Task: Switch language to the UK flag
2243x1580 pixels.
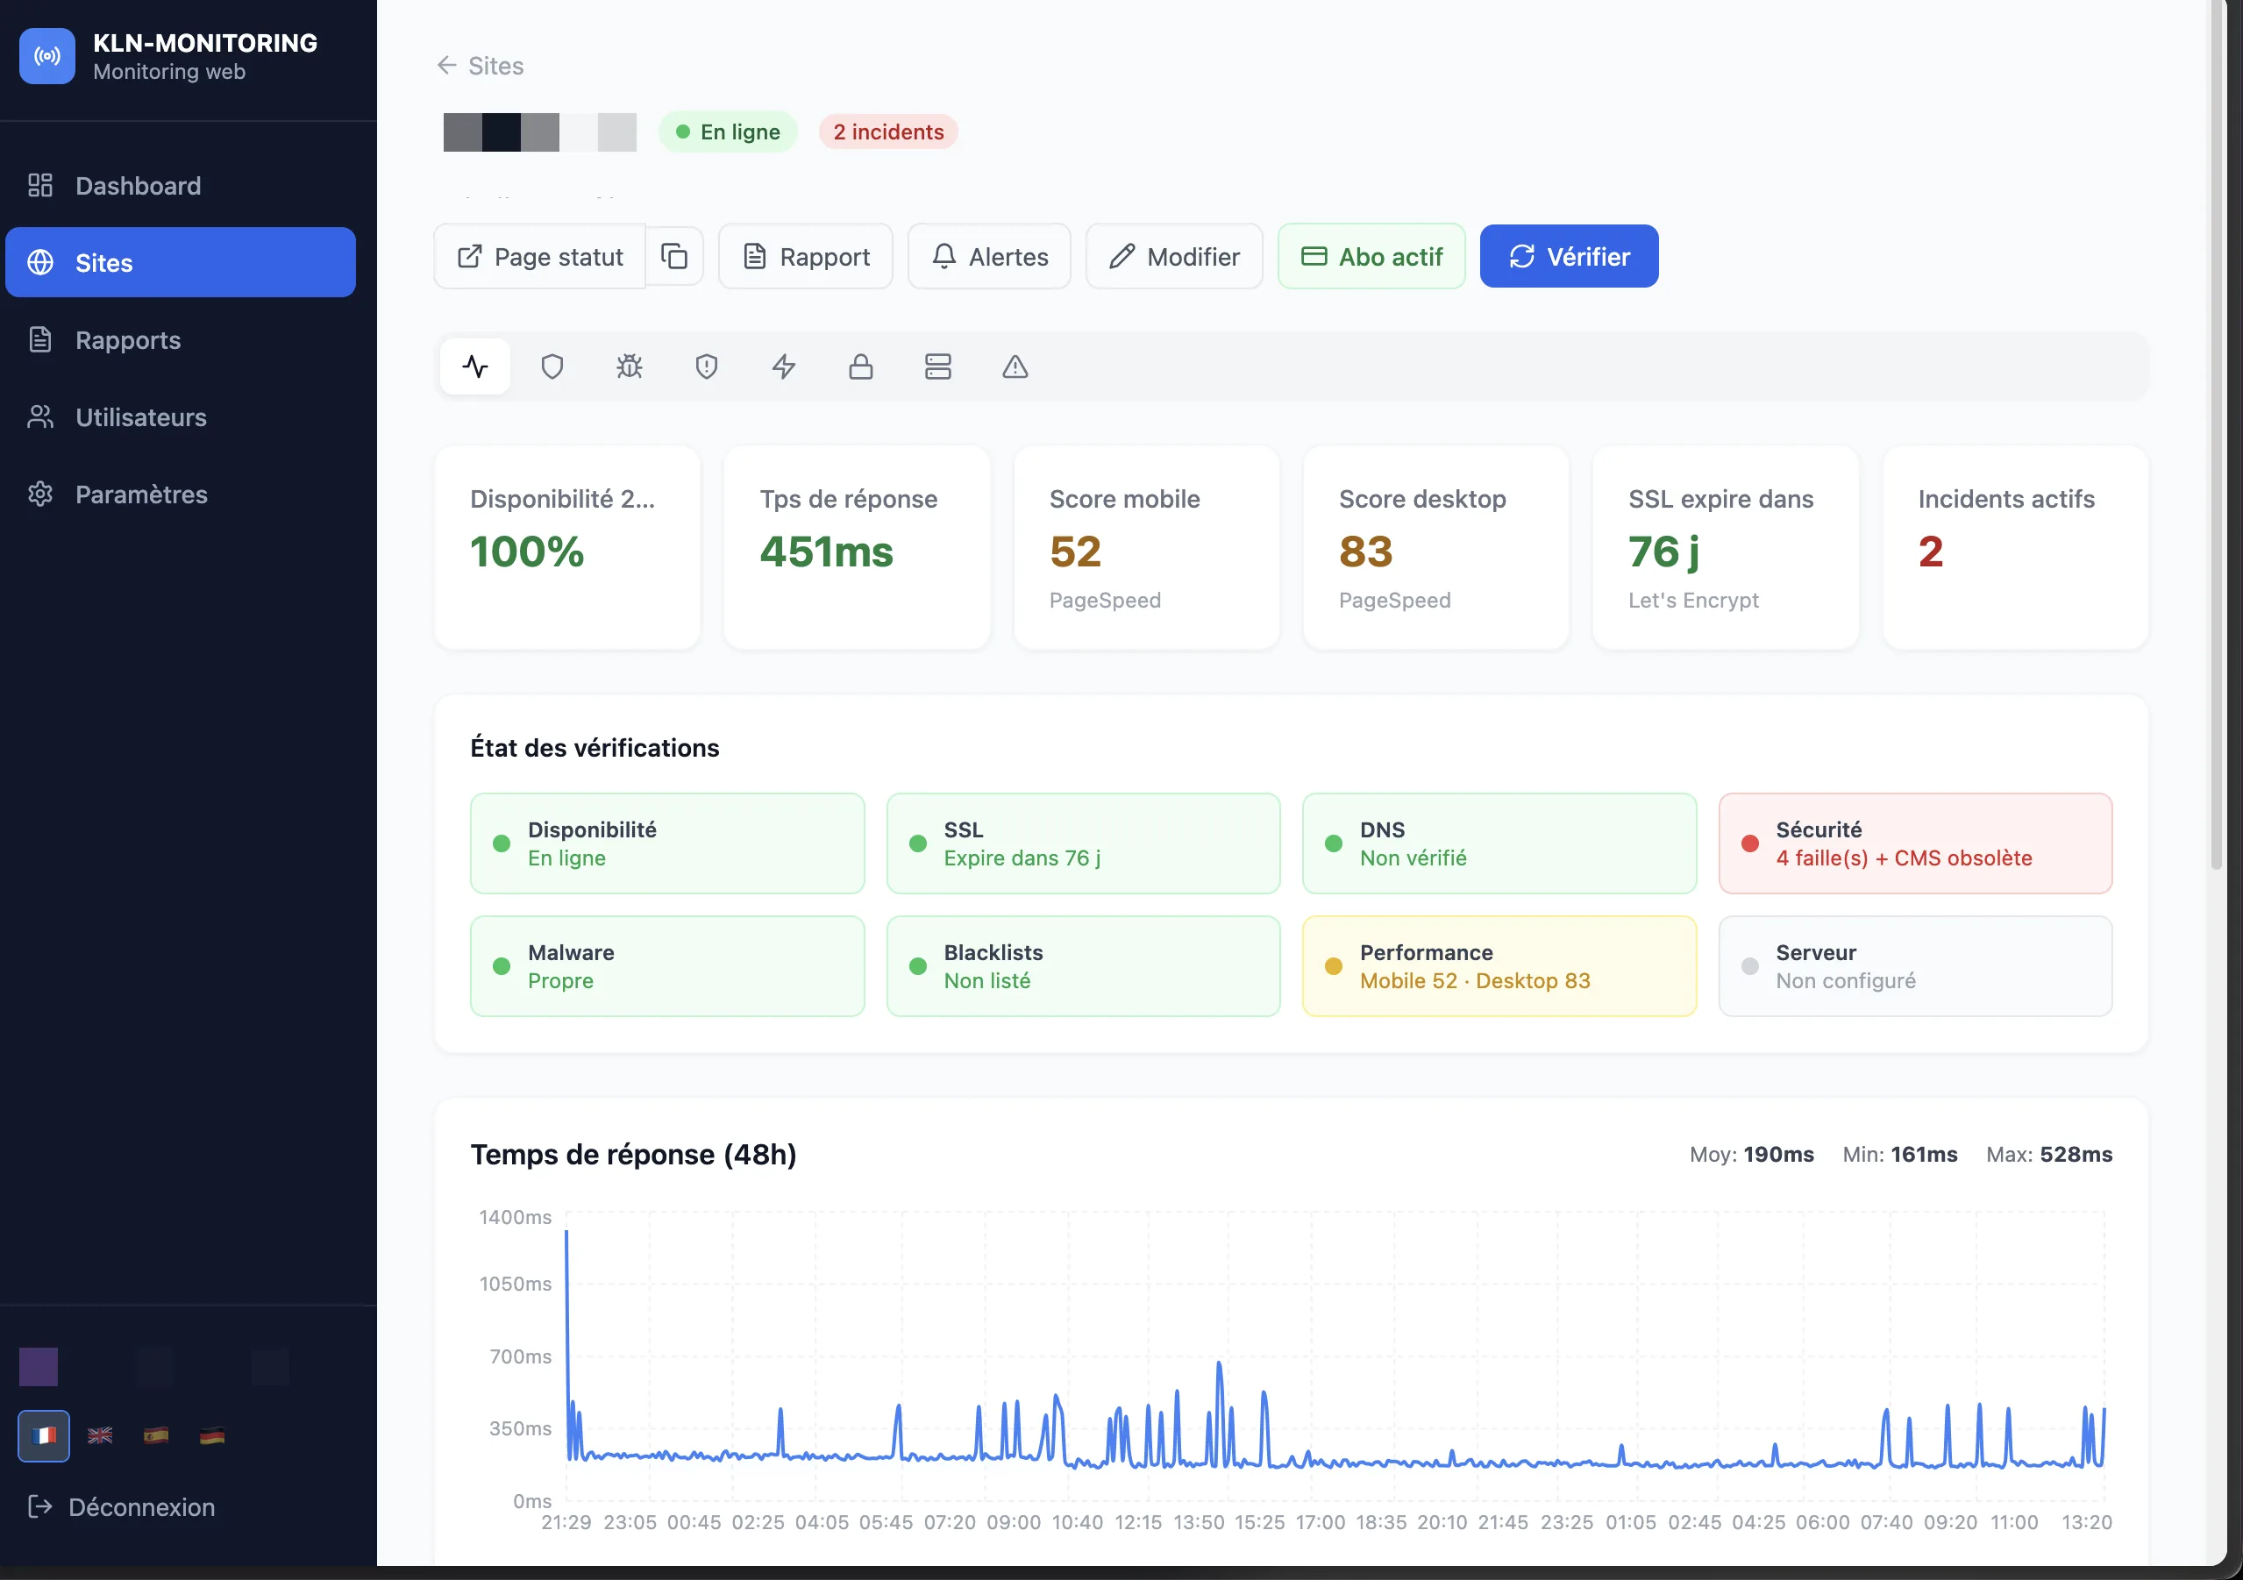Action: (100, 1435)
